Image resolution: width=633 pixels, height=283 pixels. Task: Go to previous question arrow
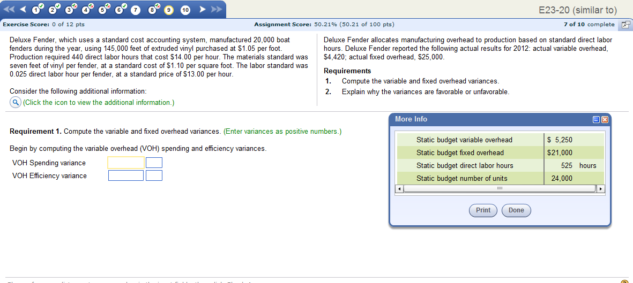23,9
